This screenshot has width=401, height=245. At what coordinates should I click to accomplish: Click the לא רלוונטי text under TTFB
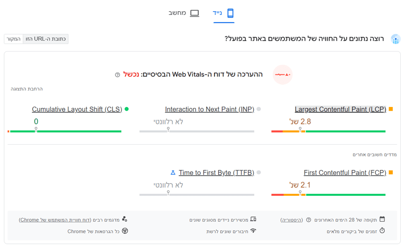click(x=168, y=185)
